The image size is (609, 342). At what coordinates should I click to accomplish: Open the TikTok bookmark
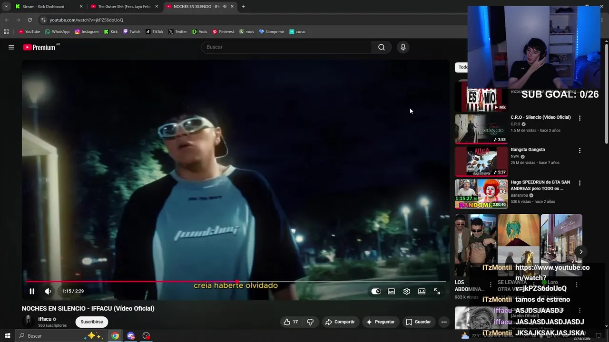click(154, 32)
